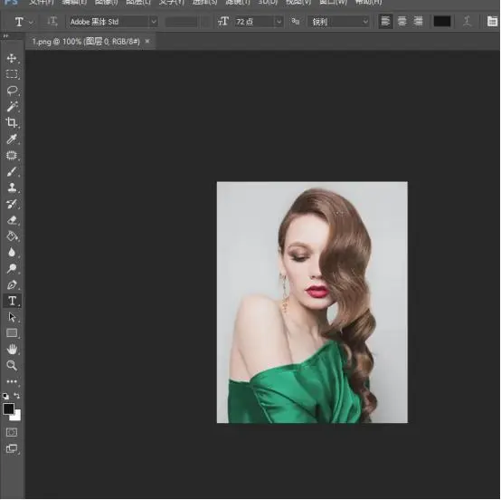Image resolution: width=501 pixels, height=500 pixels.
Task: Select the Patch healing tool
Action: coord(12,155)
